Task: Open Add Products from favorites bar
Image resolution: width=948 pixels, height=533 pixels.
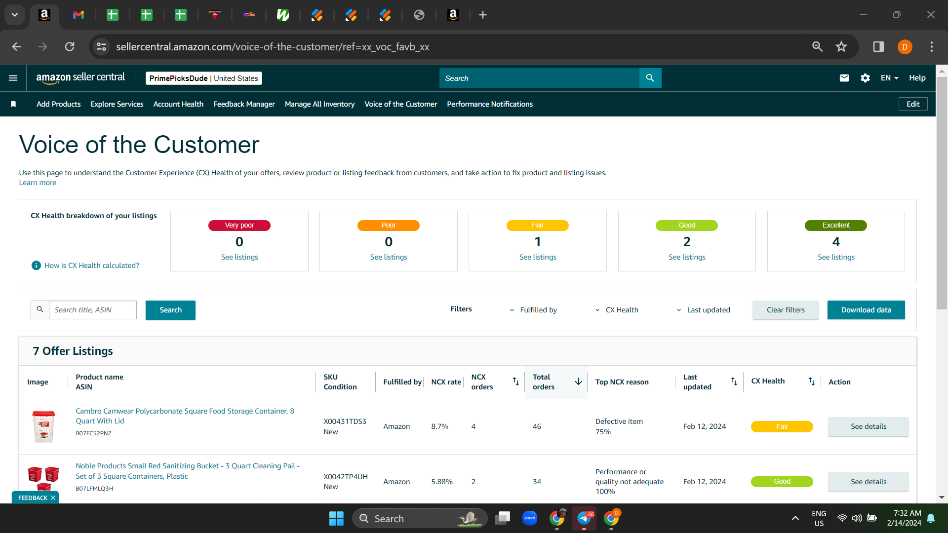Action: coord(58,104)
